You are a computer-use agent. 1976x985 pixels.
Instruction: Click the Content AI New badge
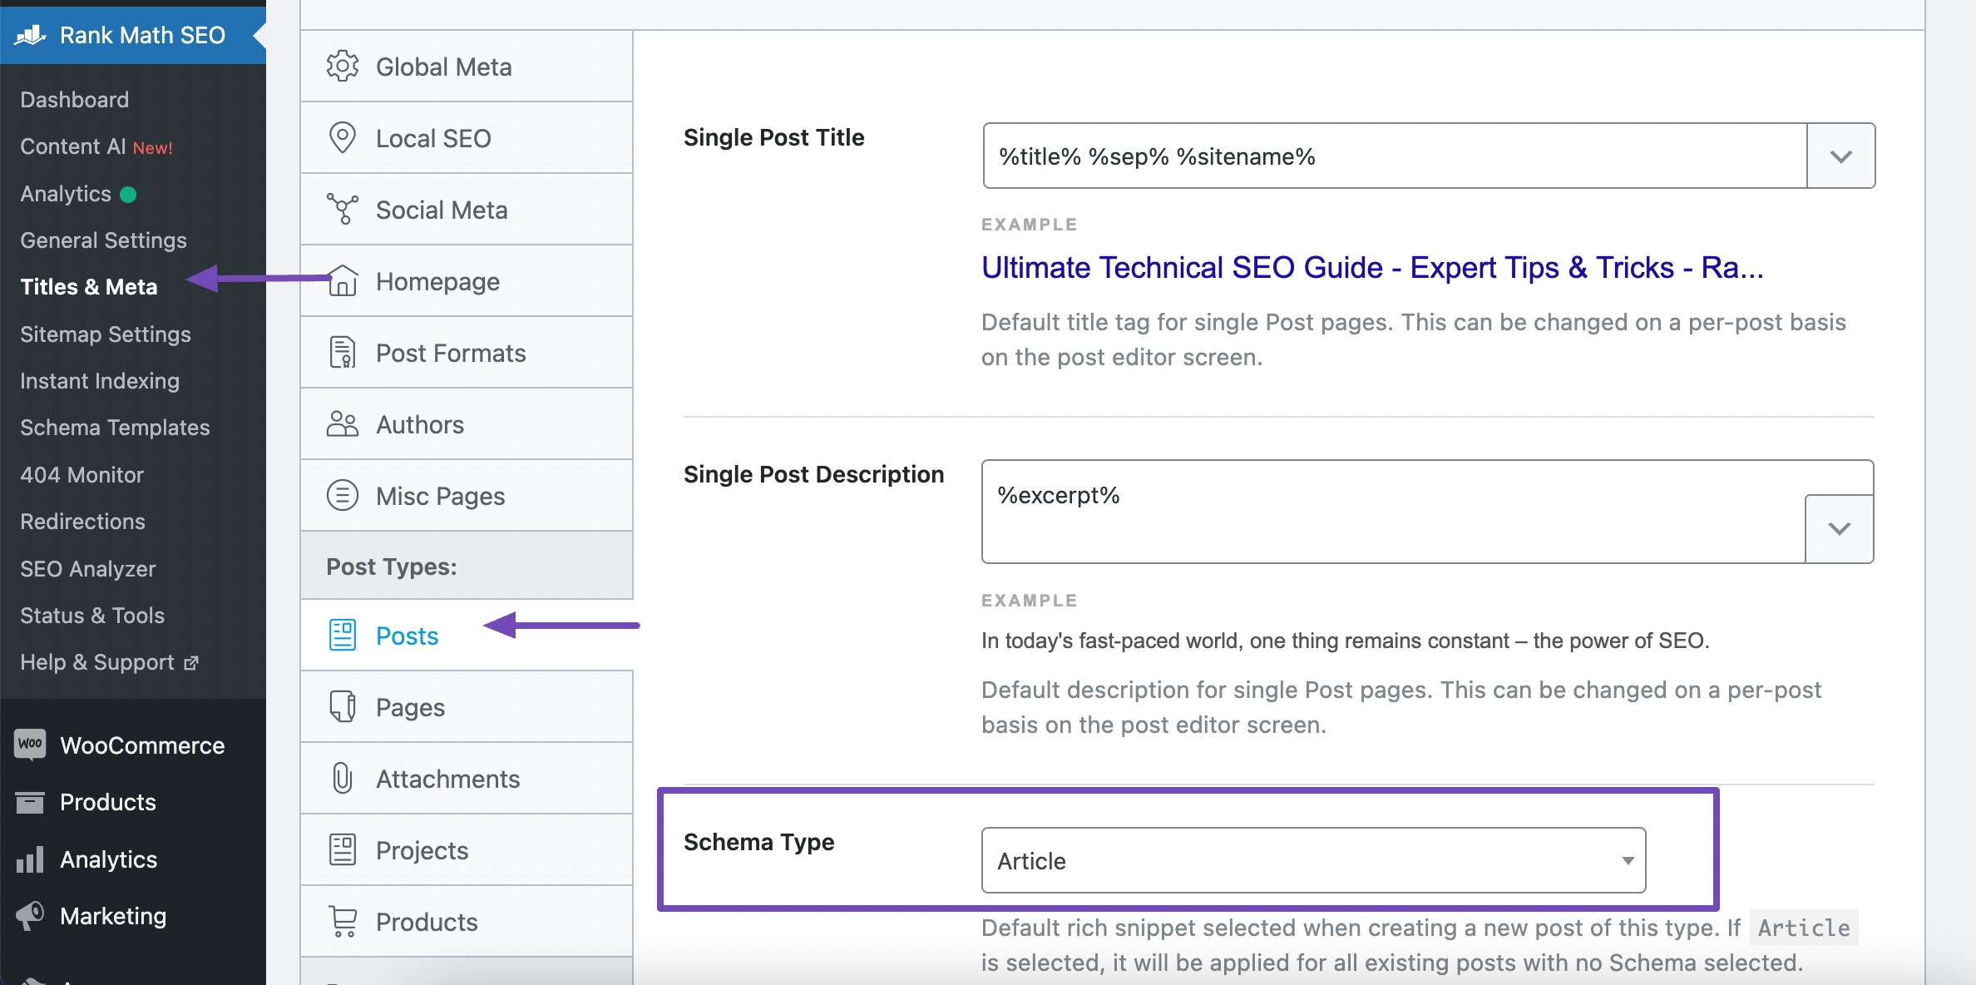pos(154,145)
